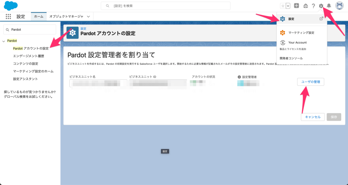Click the アカウントの状況 column label
This screenshot has width=348, height=185.
coord(204,77)
